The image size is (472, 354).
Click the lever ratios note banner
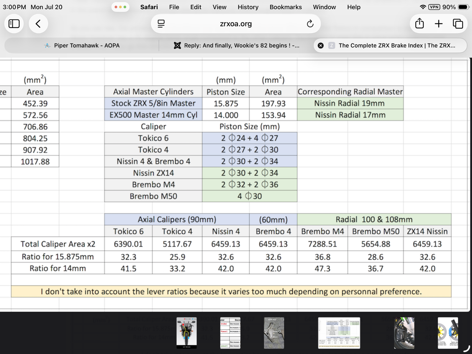(x=231, y=291)
